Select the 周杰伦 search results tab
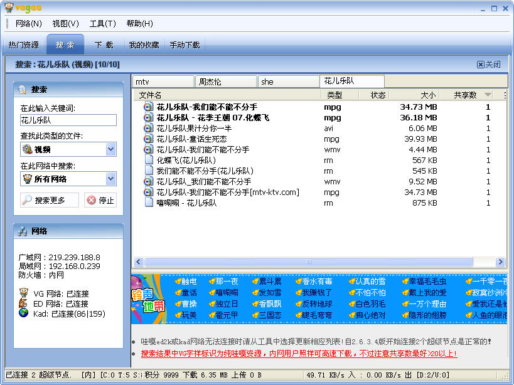The image size is (514, 385). (226, 82)
